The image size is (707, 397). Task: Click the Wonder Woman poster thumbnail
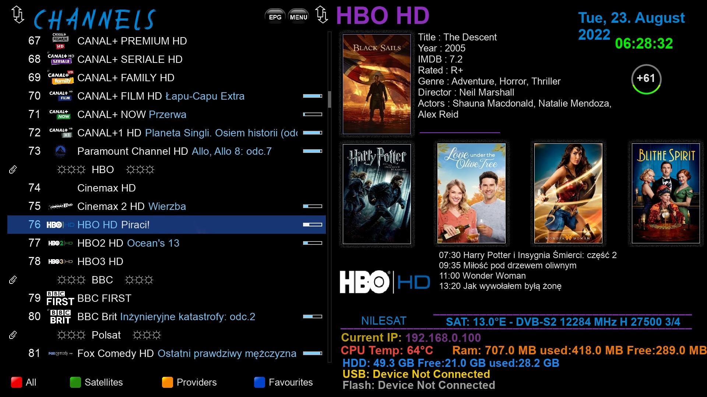568,193
